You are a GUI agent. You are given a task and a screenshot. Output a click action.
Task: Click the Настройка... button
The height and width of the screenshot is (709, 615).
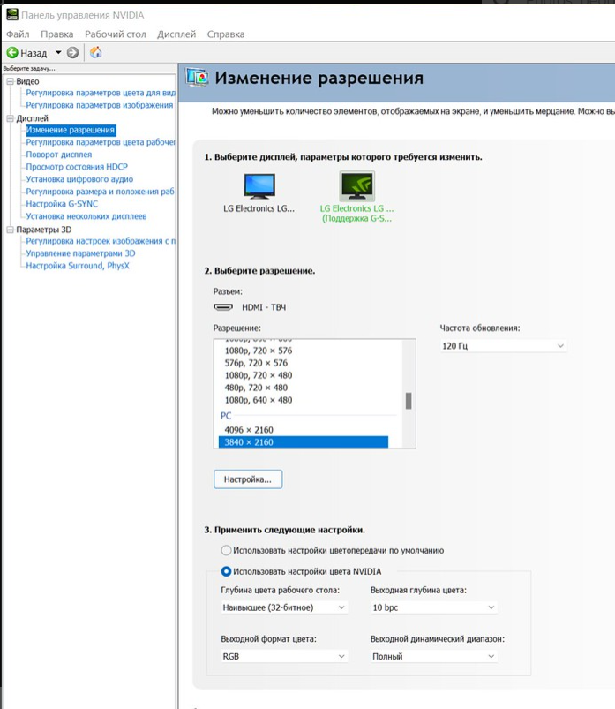[248, 479]
